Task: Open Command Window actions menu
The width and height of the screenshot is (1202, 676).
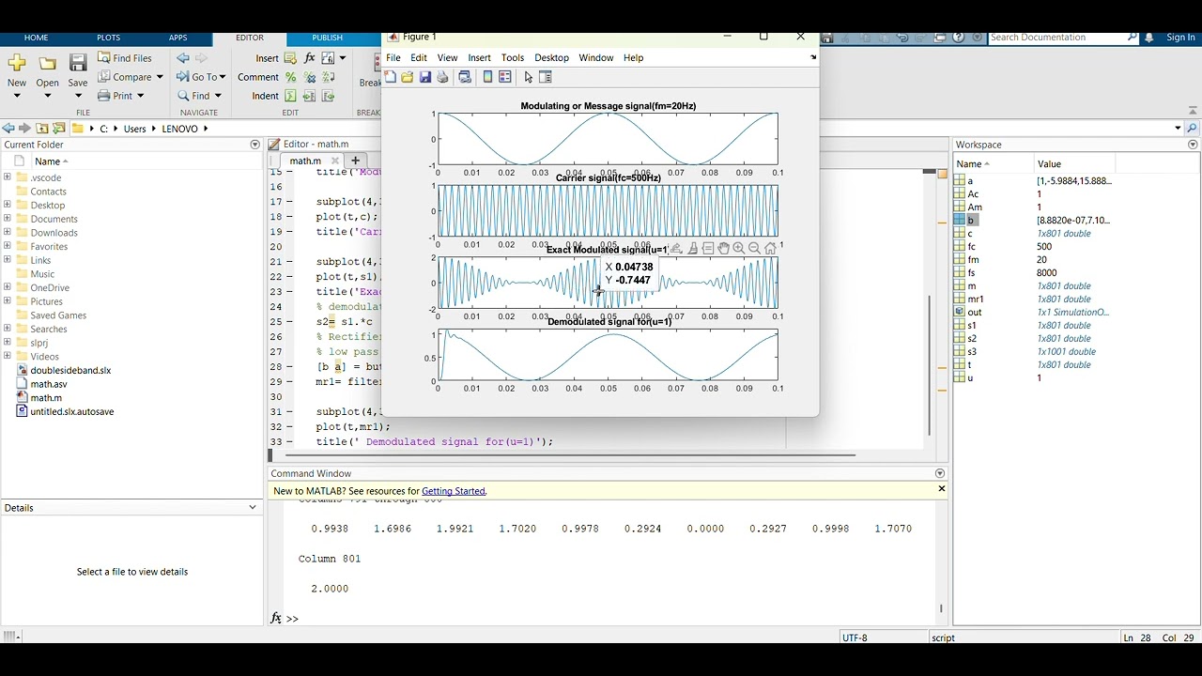Action: pos(940,473)
